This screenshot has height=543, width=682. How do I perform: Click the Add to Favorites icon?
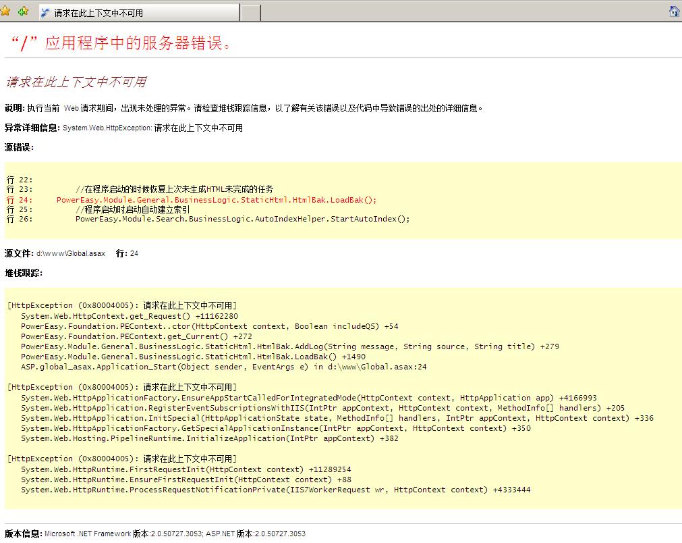23,11
